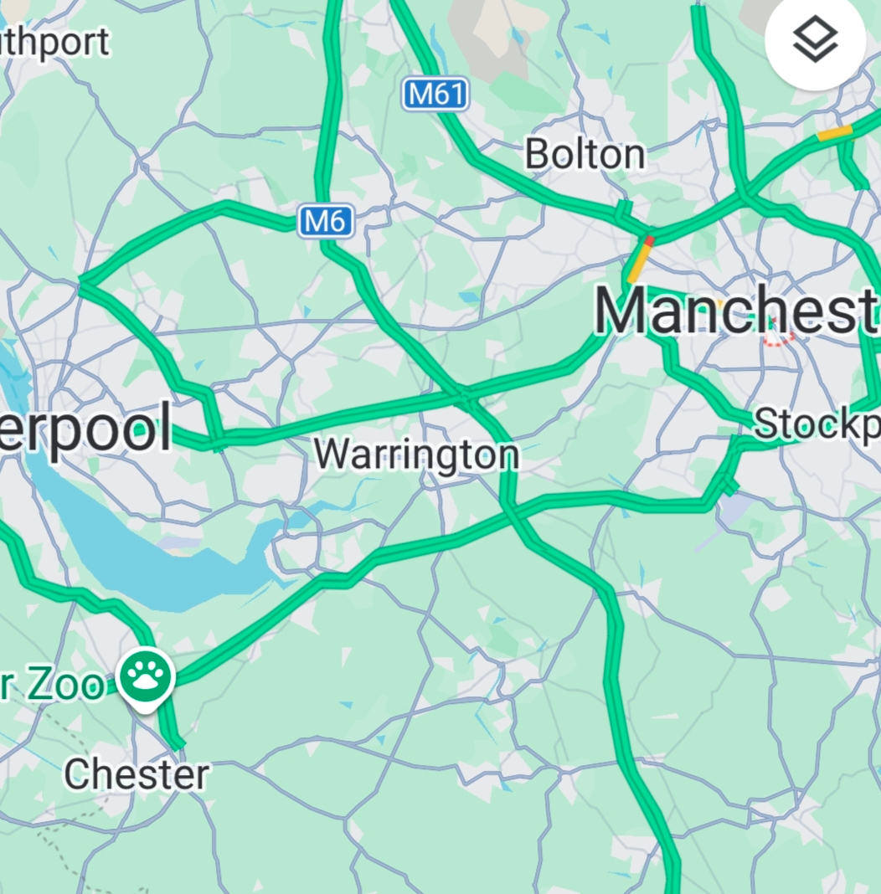The height and width of the screenshot is (894, 881).
Task: Select the M6 motorway shield
Action: coord(326,221)
